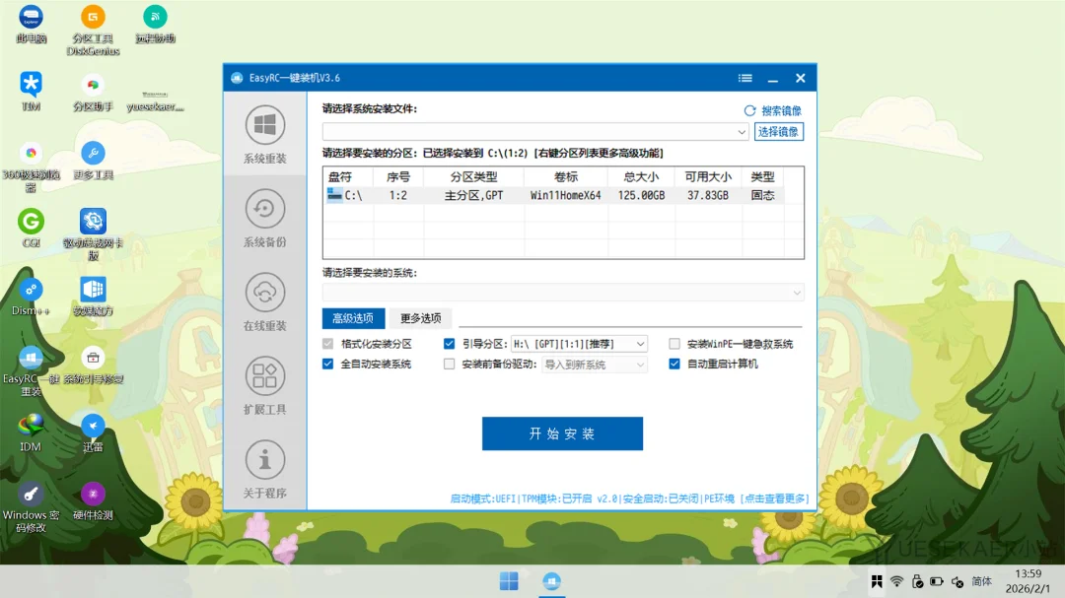1065x598 pixels.
Task: Launch CGI desktop icon
Action: [x=32, y=229]
